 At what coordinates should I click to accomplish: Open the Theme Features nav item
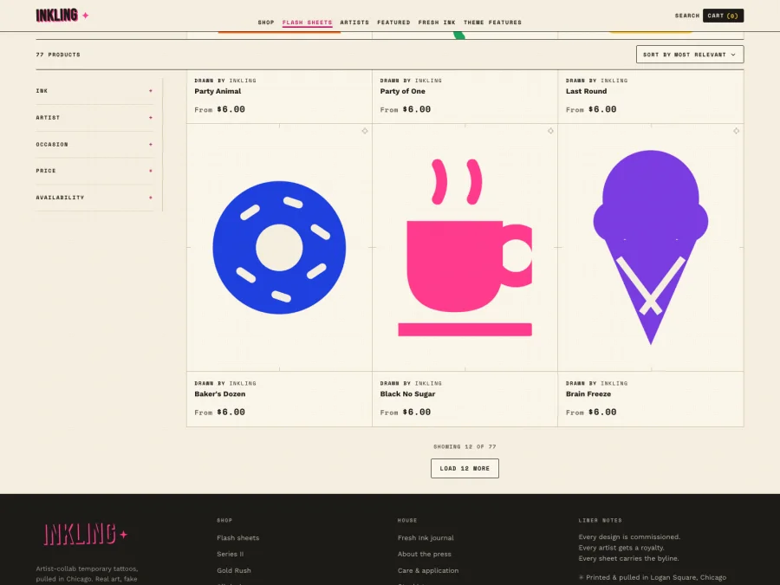click(x=492, y=23)
